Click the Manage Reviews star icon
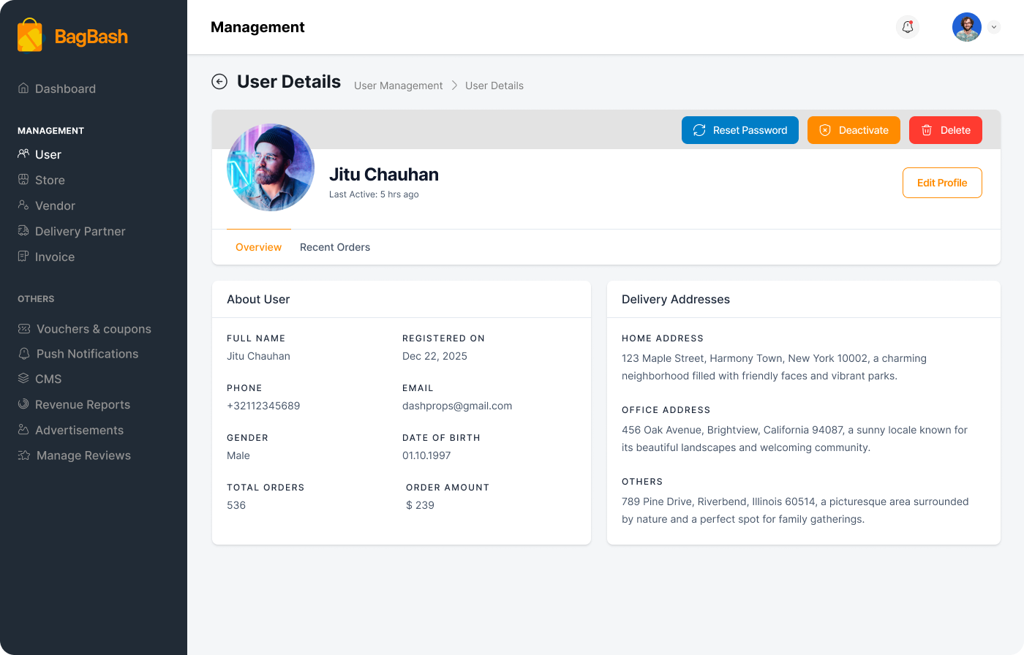 click(x=24, y=455)
